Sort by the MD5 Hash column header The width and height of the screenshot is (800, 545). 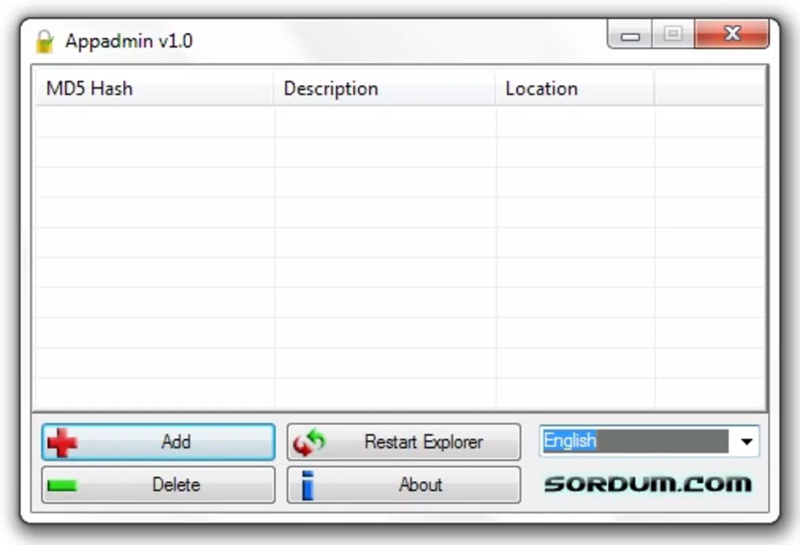155,89
